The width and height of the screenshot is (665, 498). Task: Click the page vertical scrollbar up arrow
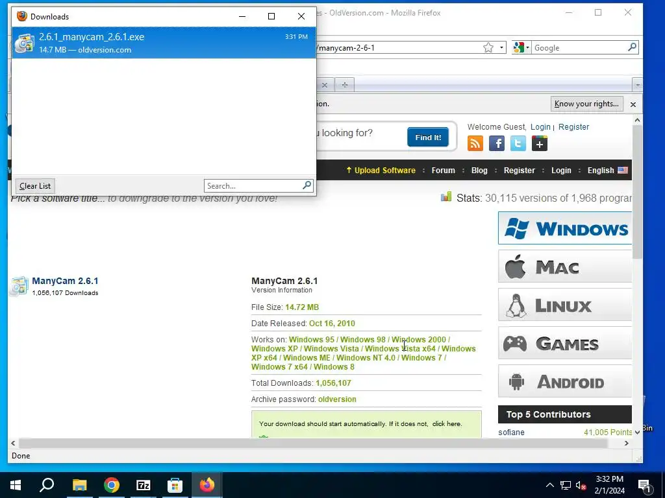pos(637,120)
